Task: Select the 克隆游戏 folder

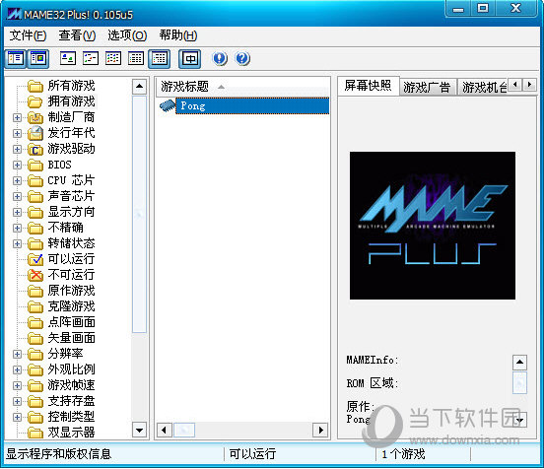Action: (71, 306)
